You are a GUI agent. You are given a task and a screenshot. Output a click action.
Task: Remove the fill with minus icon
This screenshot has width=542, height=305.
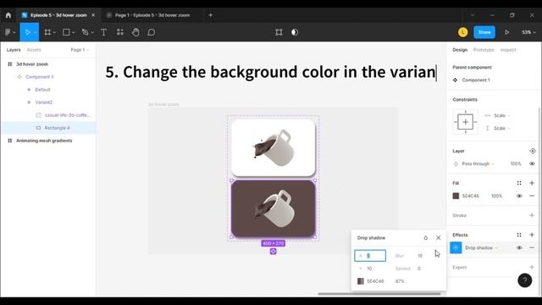click(x=532, y=196)
